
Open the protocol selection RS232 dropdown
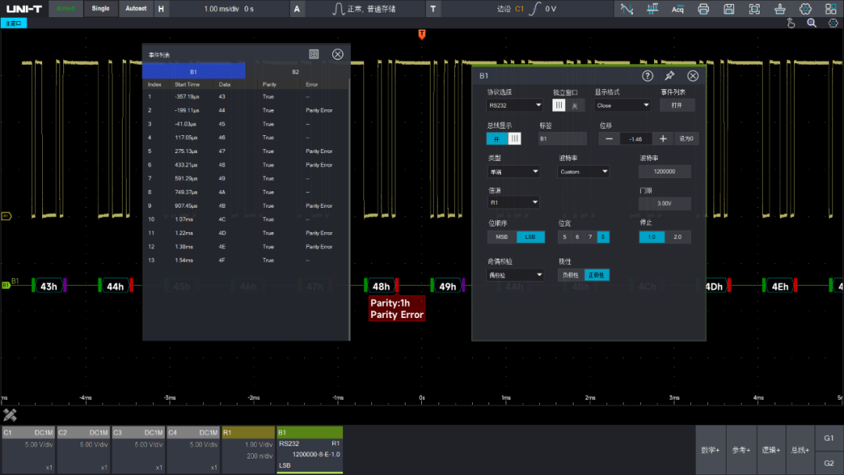tap(514, 105)
